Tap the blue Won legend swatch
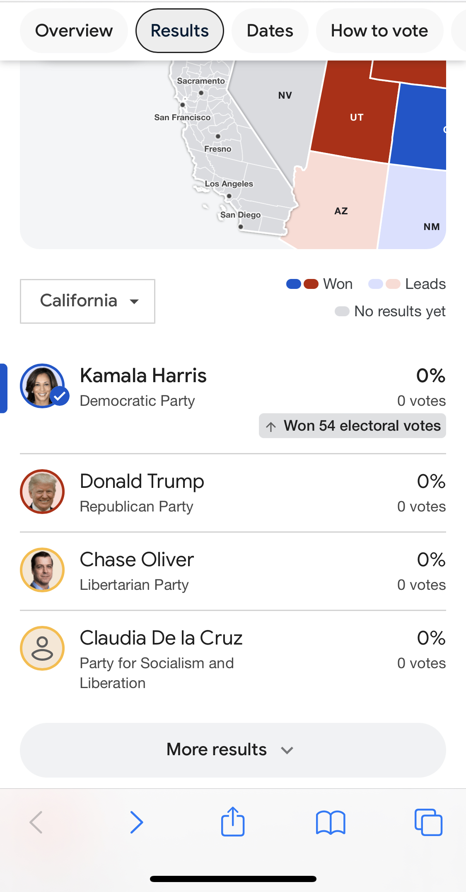This screenshot has width=466, height=892. [294, 284]
